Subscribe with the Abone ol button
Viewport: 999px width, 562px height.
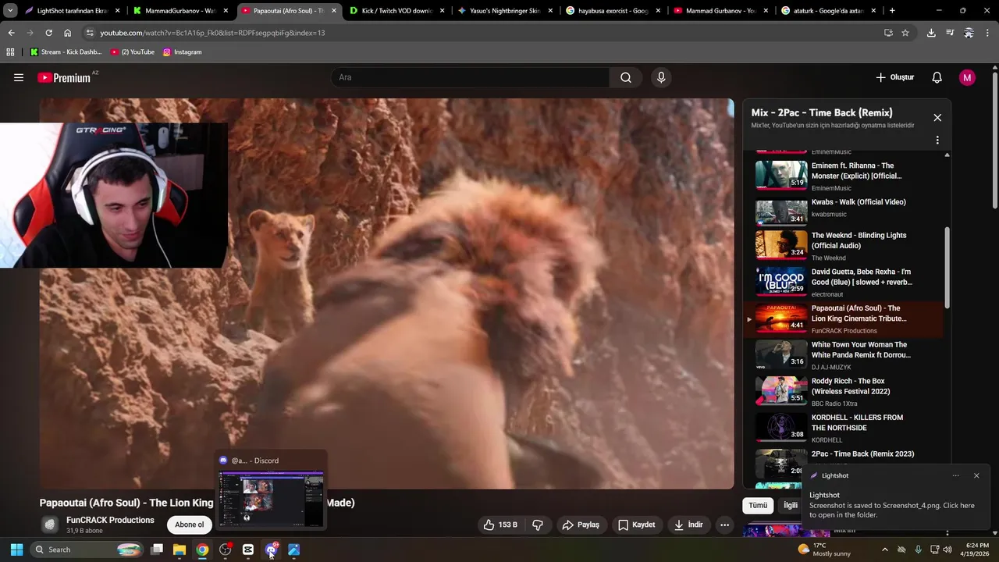coord(189,525)
